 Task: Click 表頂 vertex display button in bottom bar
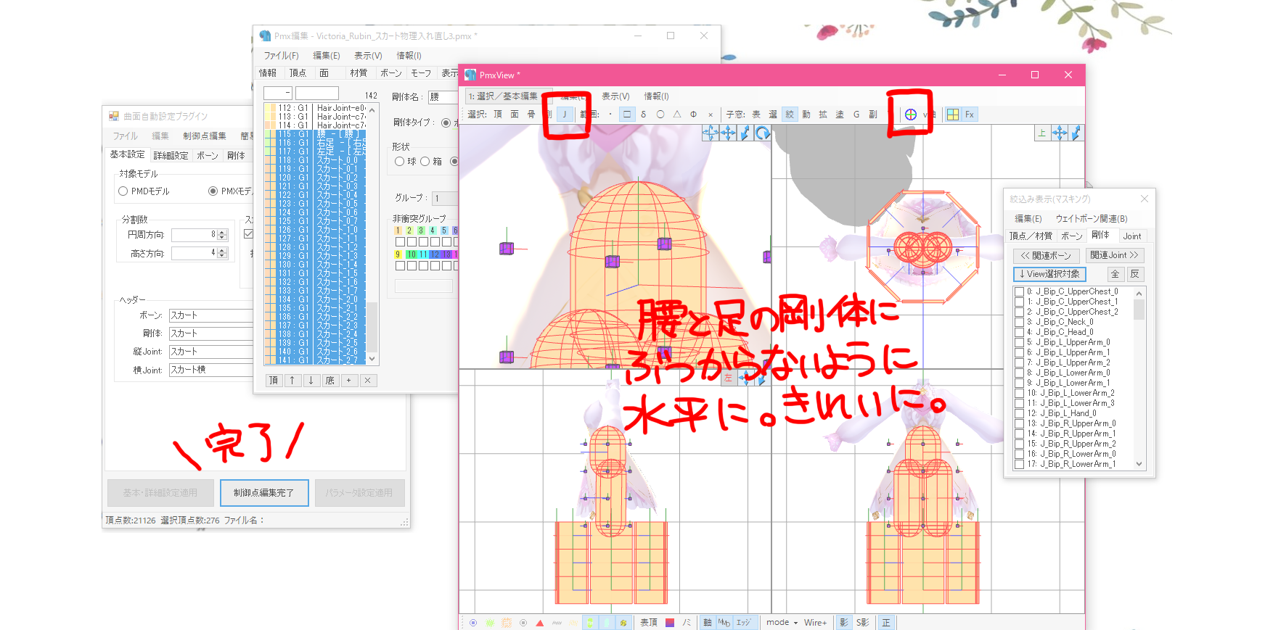click(648, 623)
